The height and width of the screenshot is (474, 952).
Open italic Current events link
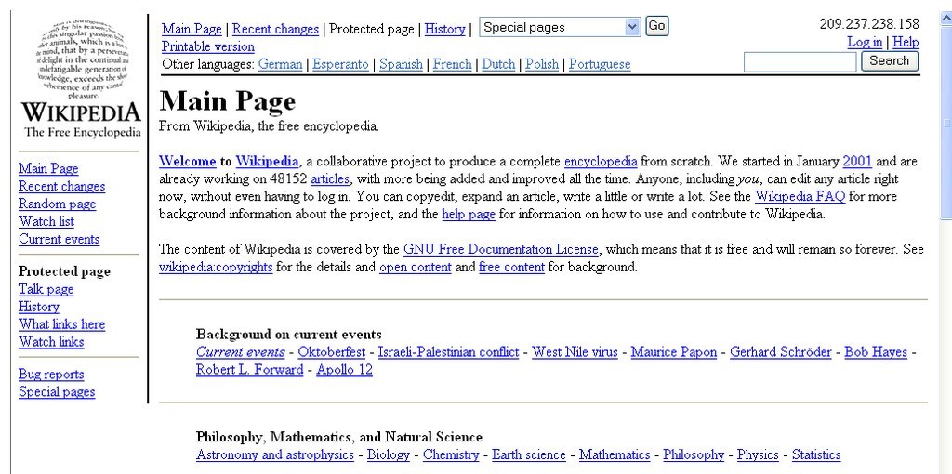click(241, 352)
